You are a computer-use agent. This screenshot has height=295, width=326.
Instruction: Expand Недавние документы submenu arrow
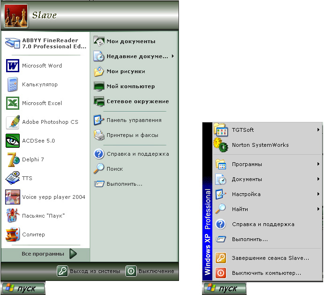tap(173, 56)
